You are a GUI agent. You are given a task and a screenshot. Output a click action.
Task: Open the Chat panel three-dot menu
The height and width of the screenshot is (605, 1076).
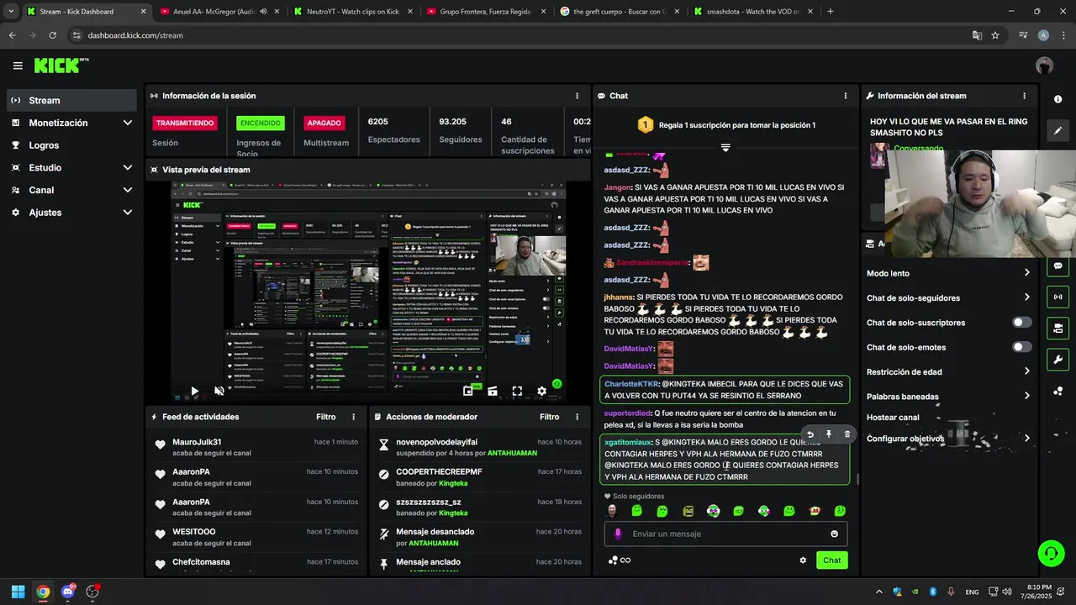(846, 96)
